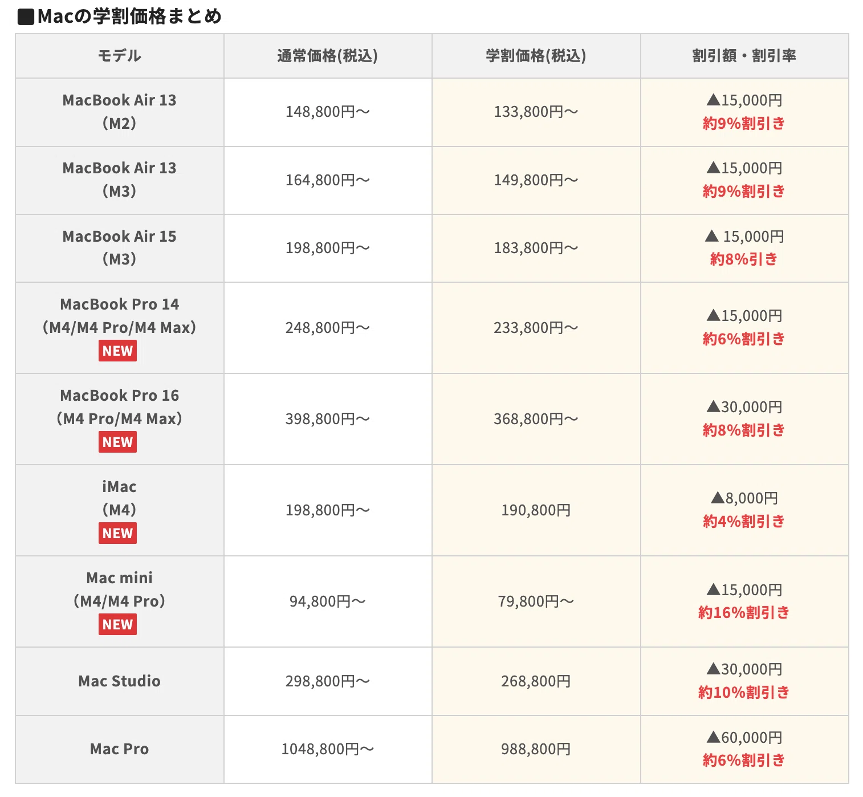This screenshot has width=863, height=797.
Task: Click the discount amount "▲8,000円"
Action: click(x=744, y=498)
